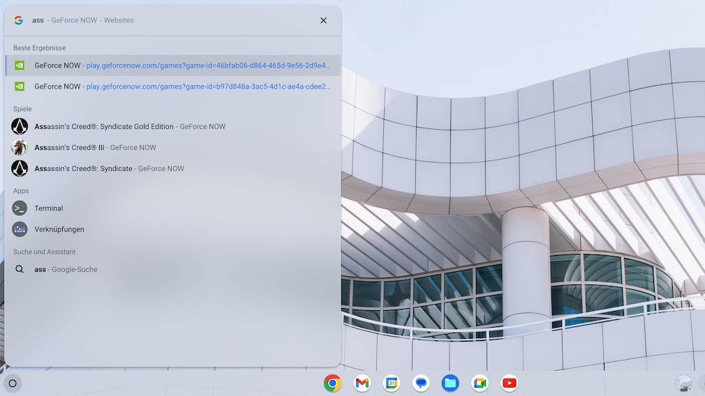Open YouTube from the shelf
Screen dimensions: 705x396
click(510, 383)
